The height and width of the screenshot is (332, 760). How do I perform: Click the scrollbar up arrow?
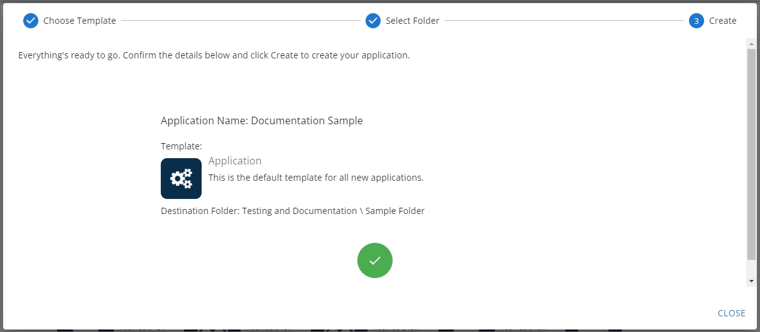tap(751, 43)
